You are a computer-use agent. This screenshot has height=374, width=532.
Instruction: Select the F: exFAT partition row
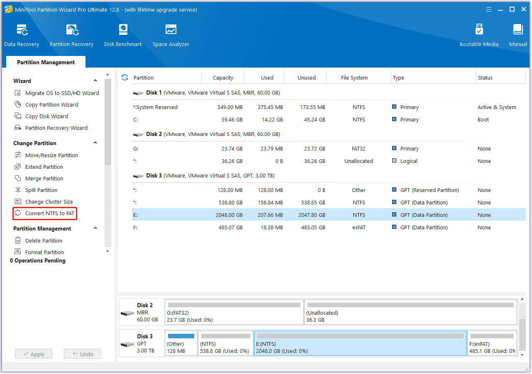(329, 227)
